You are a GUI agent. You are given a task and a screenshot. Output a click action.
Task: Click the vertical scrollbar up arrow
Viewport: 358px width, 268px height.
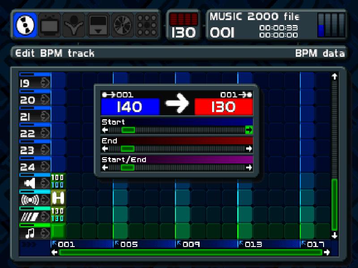pyautogui.click(x=334, y=76)
